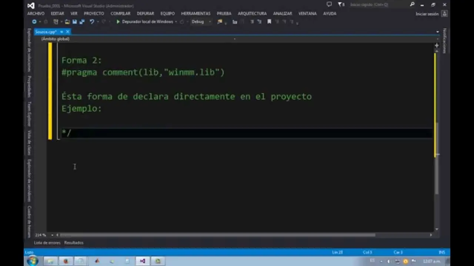Open the 214 % zoom level dropdown
The width and height of the screenshot is (474, 266).
52,235
